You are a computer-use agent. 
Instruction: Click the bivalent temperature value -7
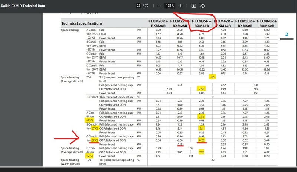(212, 97)
